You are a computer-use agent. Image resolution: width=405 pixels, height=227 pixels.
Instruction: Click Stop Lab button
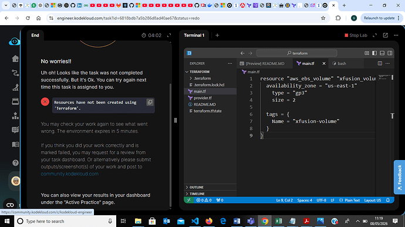click(x=356, y=35)
